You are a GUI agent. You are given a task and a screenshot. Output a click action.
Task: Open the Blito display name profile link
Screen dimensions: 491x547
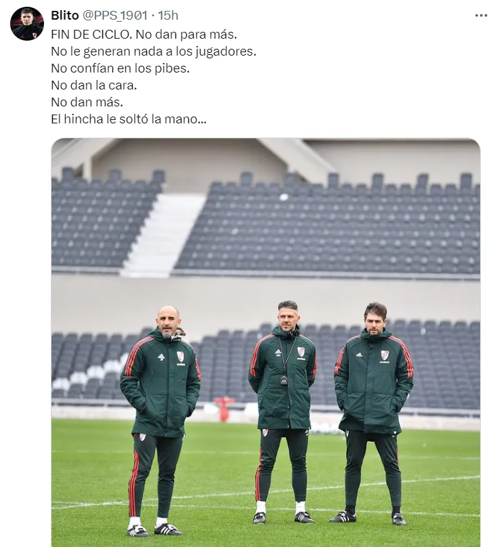tap(65, 16)
